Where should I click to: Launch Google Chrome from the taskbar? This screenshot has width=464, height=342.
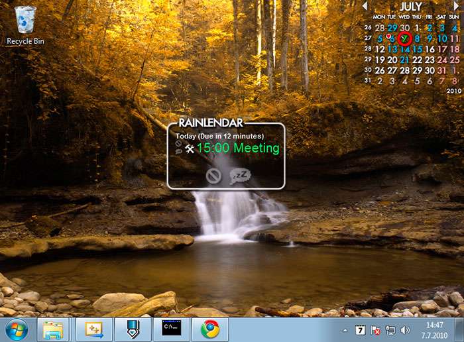[x=210, y=329]
